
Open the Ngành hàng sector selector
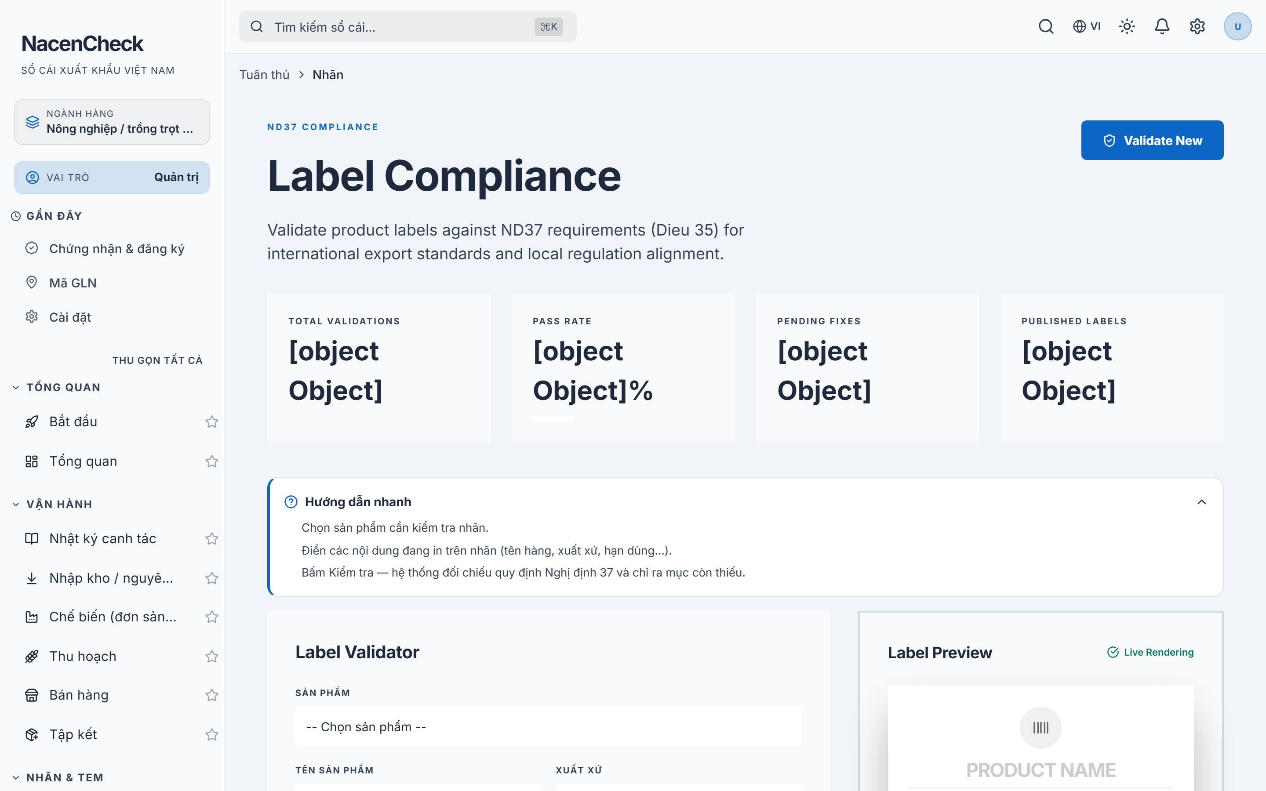coord(112,122)
